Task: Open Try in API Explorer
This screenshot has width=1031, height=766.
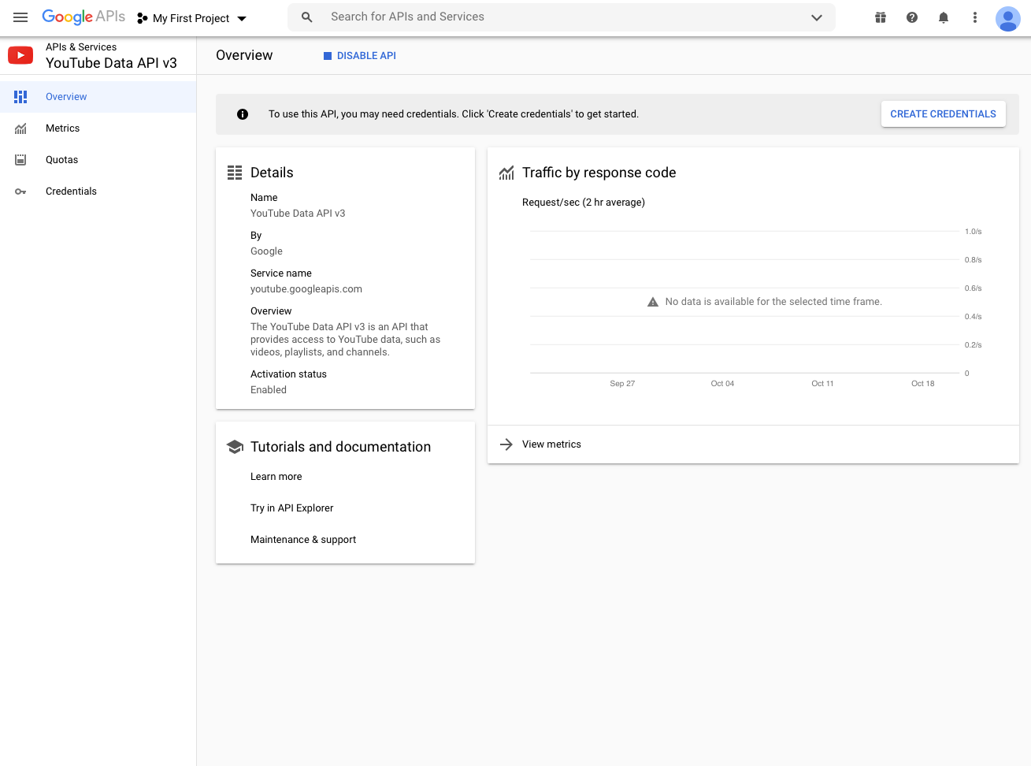Action: [x=292, y=508]
